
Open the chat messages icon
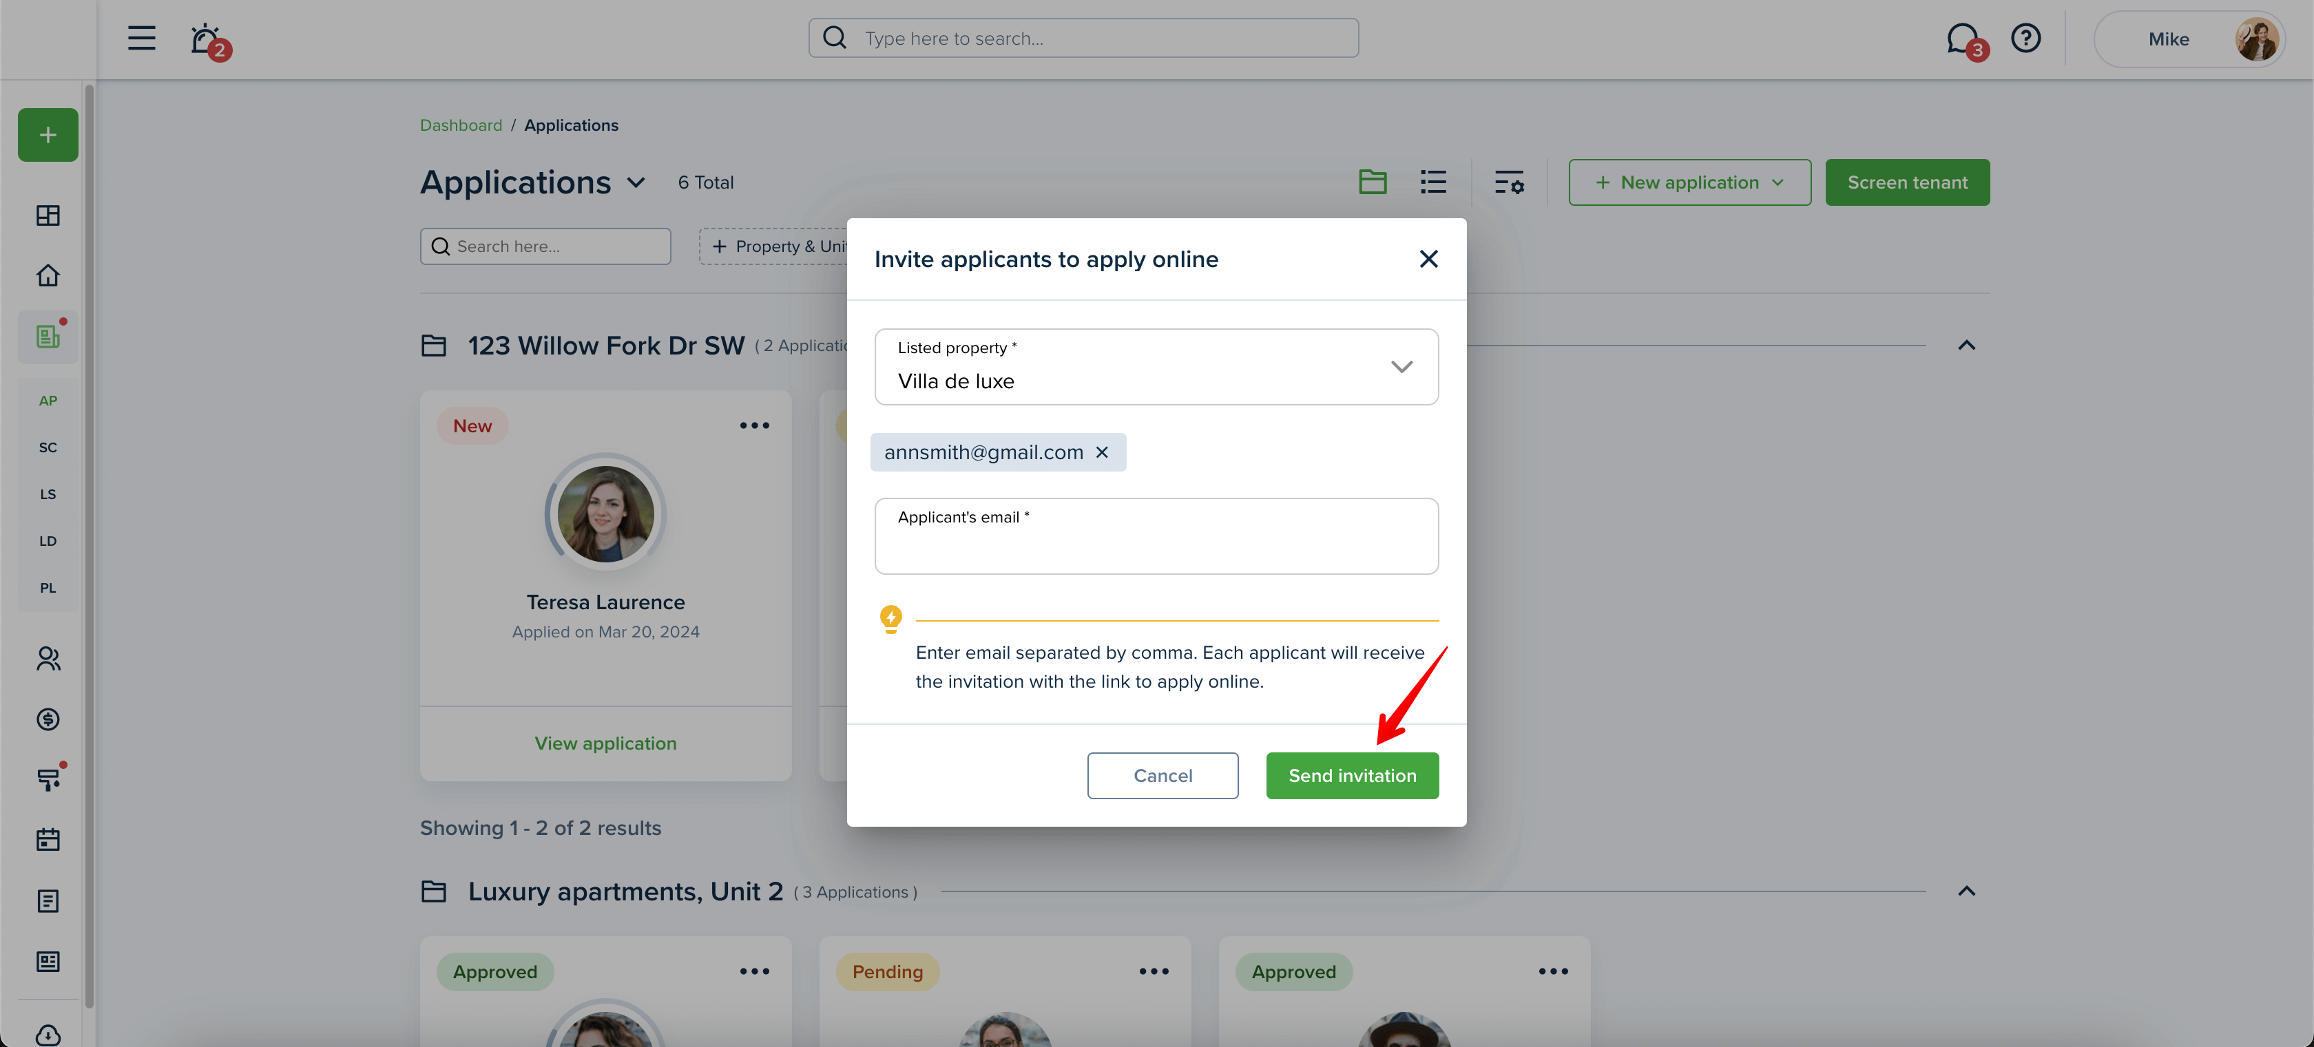[x=1962, y=39]
